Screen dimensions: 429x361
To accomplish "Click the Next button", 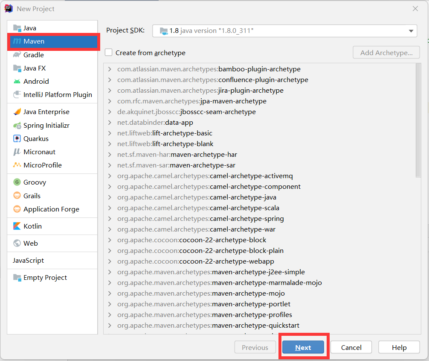I will point(303,347).
